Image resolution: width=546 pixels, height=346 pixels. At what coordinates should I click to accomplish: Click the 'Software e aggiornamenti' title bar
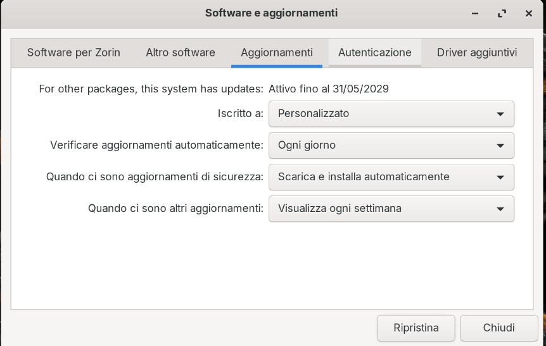(271, 13)
